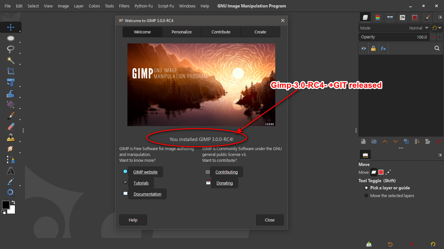444x249 pixels.
Task: Open the Brushes dock tab
Action: (427, 18)
